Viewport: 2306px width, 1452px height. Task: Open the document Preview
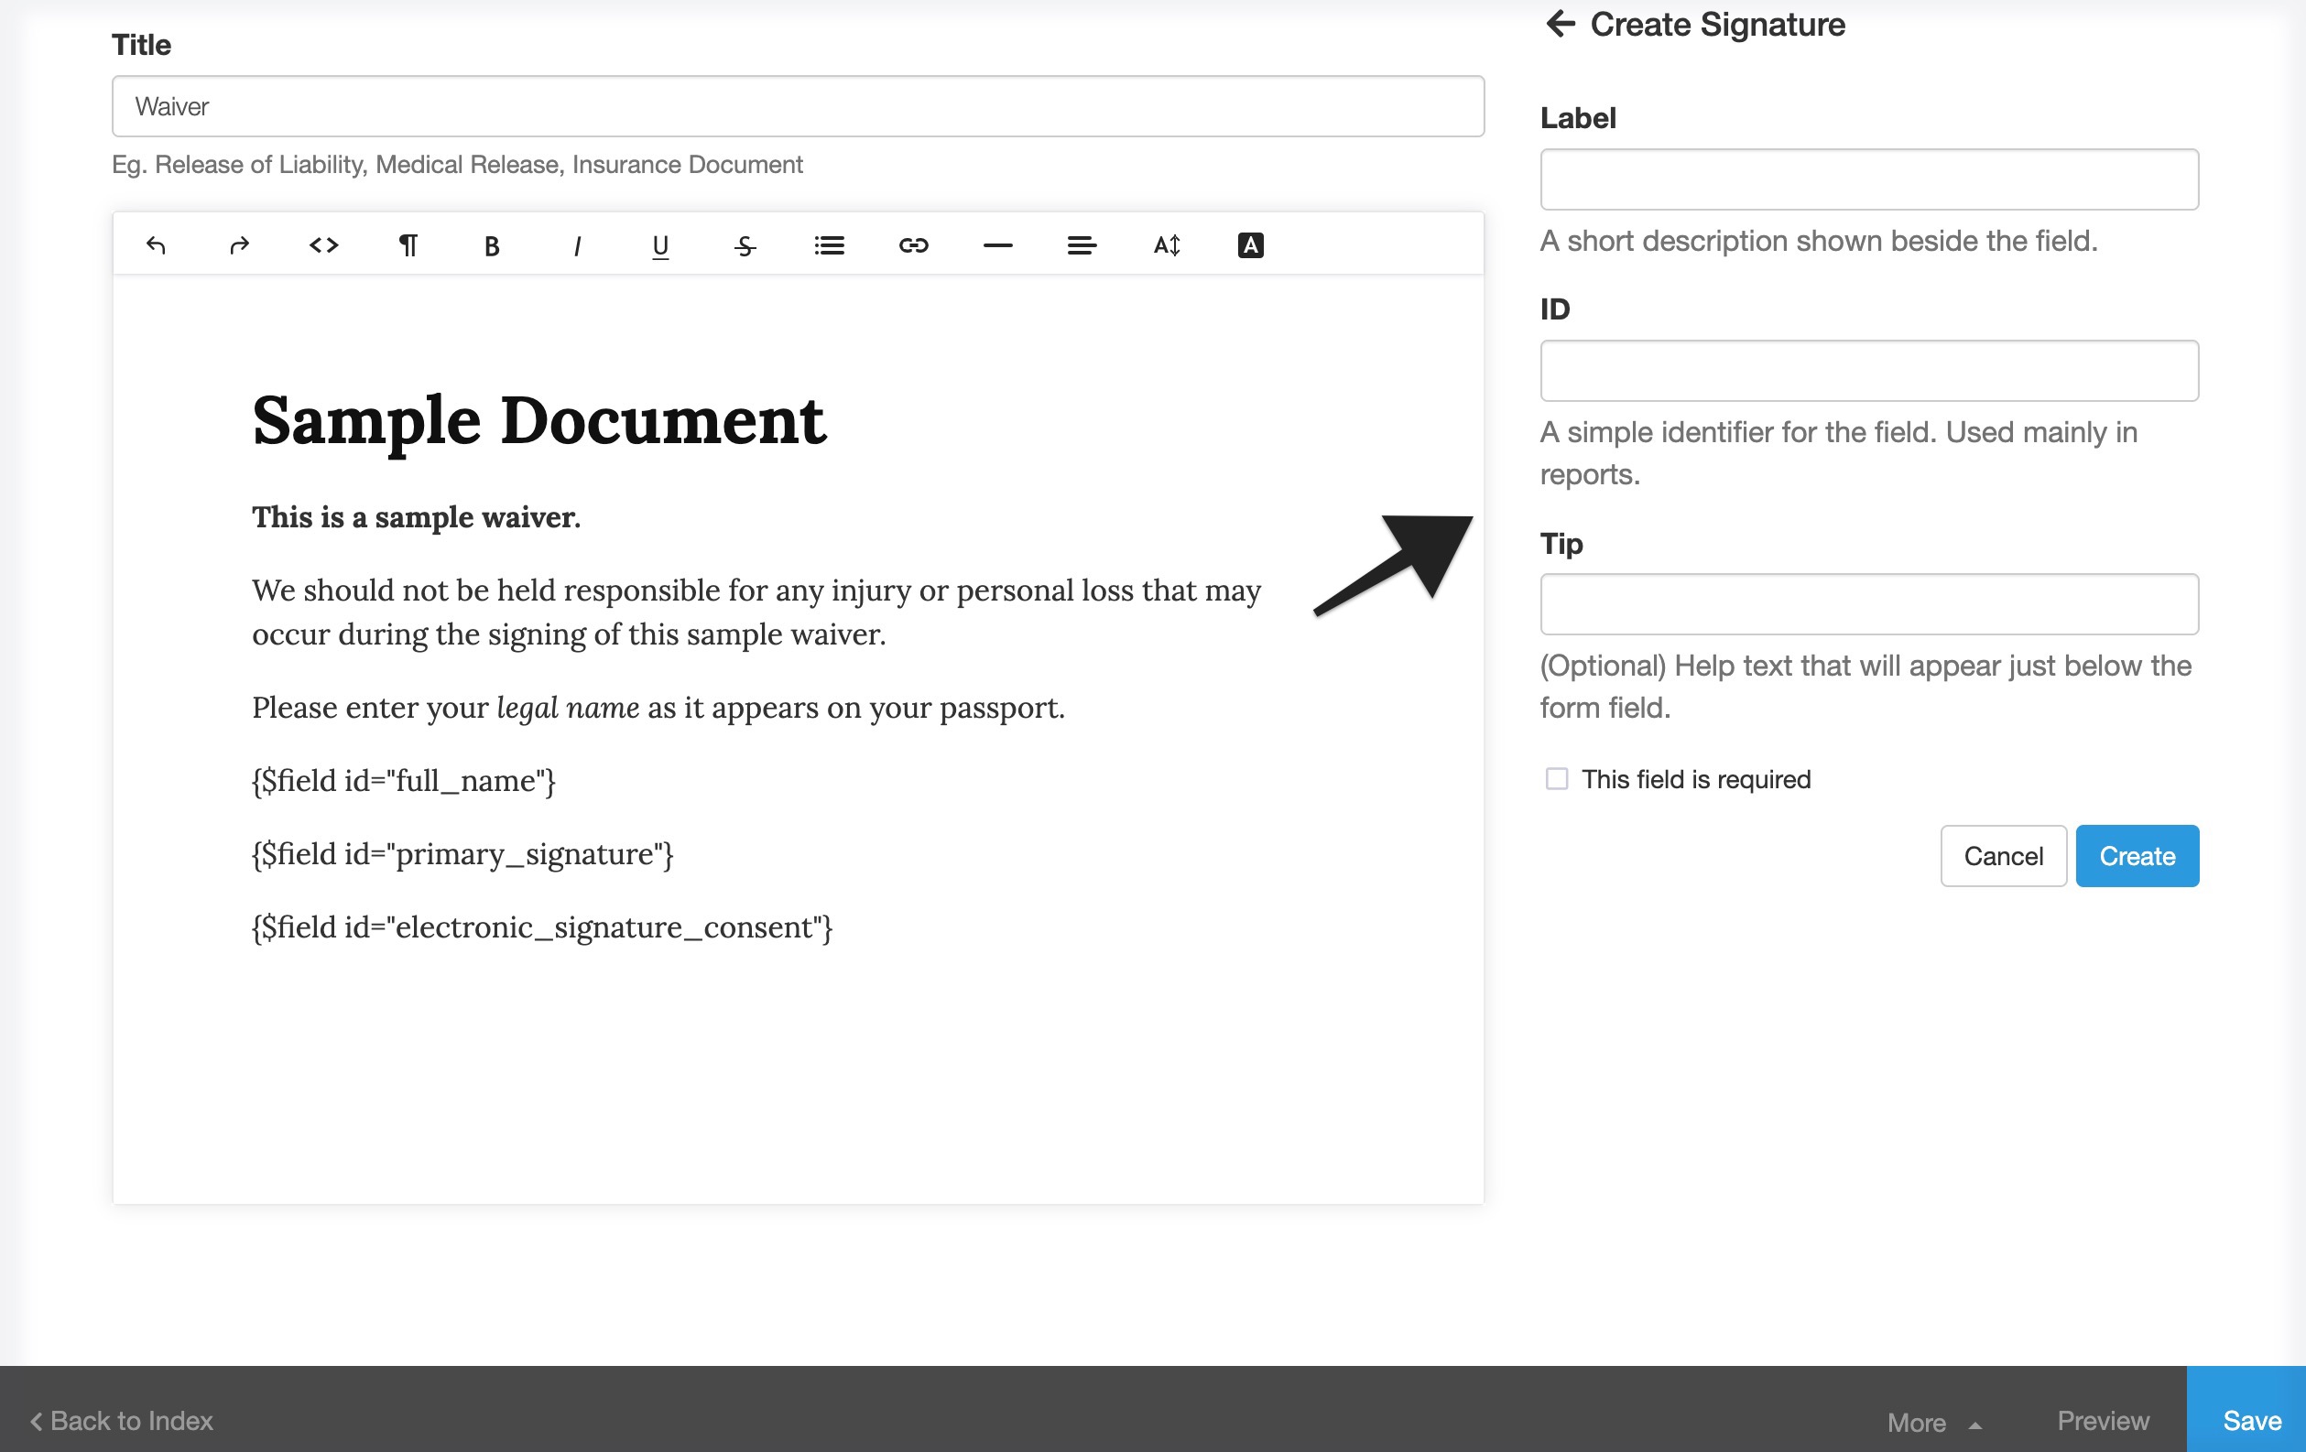(2103, 1422)
